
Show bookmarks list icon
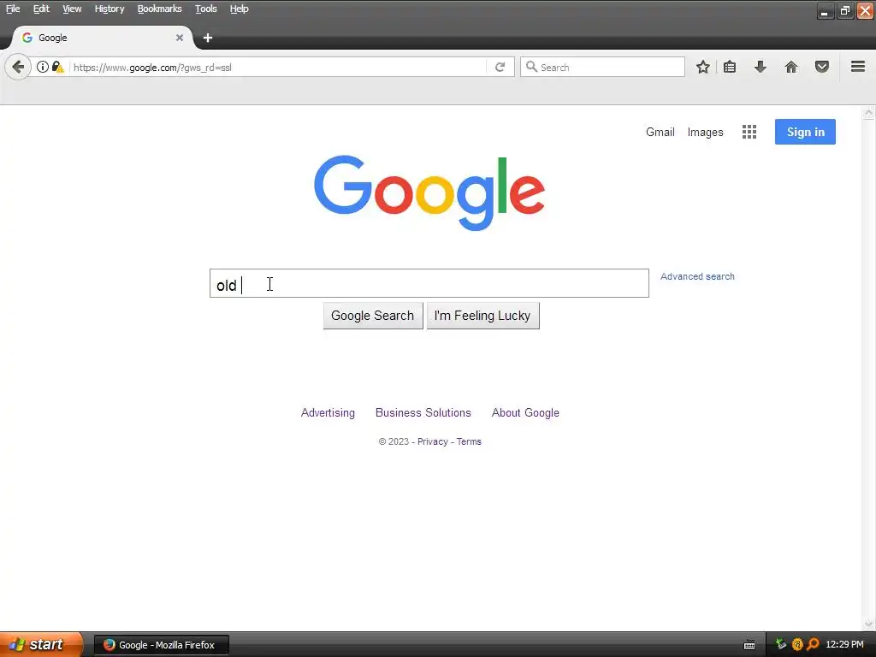click(x=730, y=67)
